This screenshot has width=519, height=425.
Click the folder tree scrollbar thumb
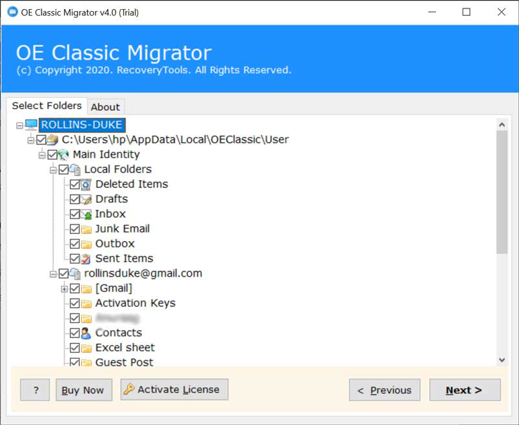tap(501, 192)
